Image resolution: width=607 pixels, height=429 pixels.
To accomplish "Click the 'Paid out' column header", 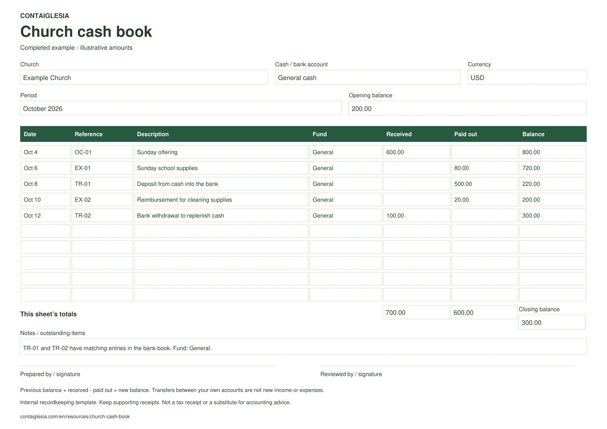I will 465,134.
